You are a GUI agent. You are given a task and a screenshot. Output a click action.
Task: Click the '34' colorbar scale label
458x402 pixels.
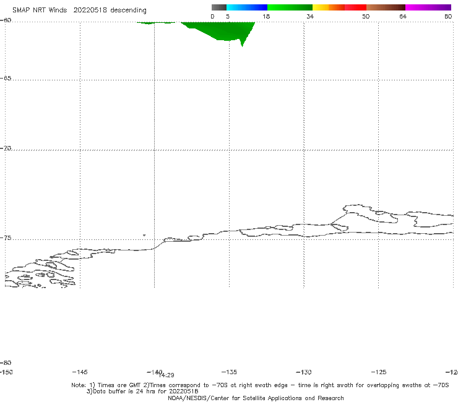(x=310, y=16)
